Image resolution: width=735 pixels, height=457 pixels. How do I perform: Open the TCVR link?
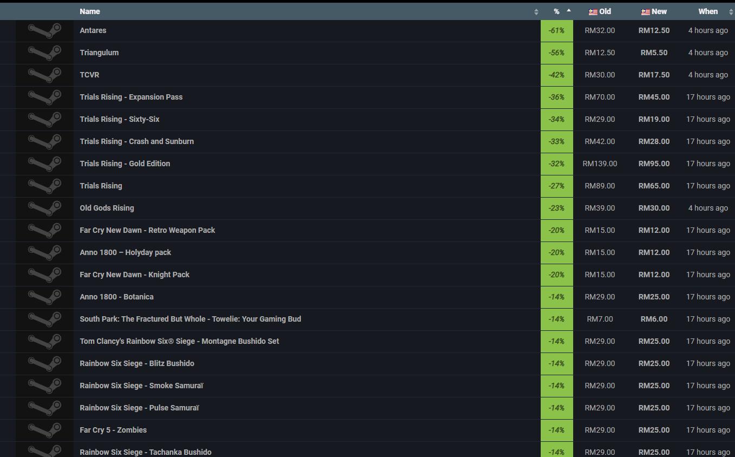click(x=89, y=75)
